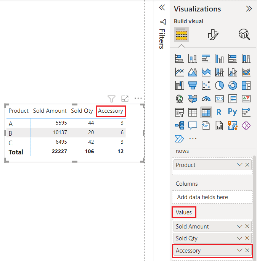Select the Ribbon chart visual
The image size is (257, 261).
click(x=246, y=72)
